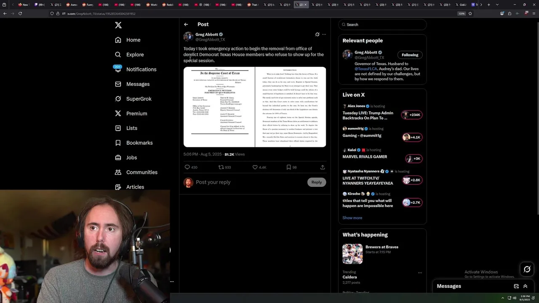The width and height of the screenshot is (539, 303).
Task: Open the Home page
Action: [128, 40]
